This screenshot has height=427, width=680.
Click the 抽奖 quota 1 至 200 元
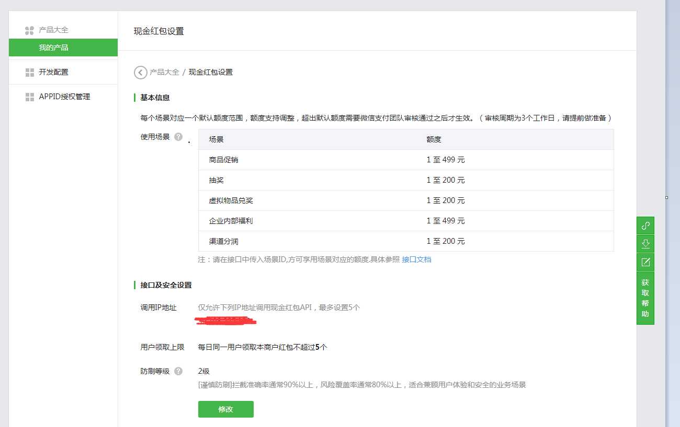[446, 180]
